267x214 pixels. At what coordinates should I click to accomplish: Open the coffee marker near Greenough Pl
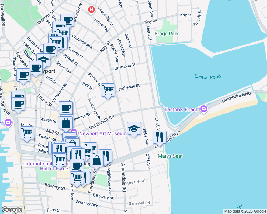[66, 107]
